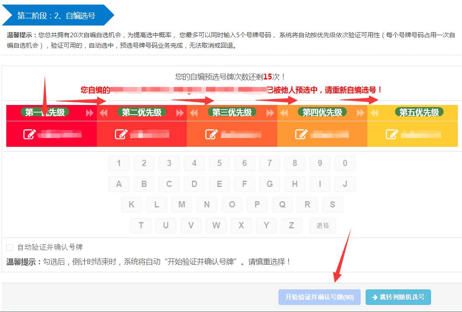Click the forward double-arrow after 第三优先级

point(270,112)
